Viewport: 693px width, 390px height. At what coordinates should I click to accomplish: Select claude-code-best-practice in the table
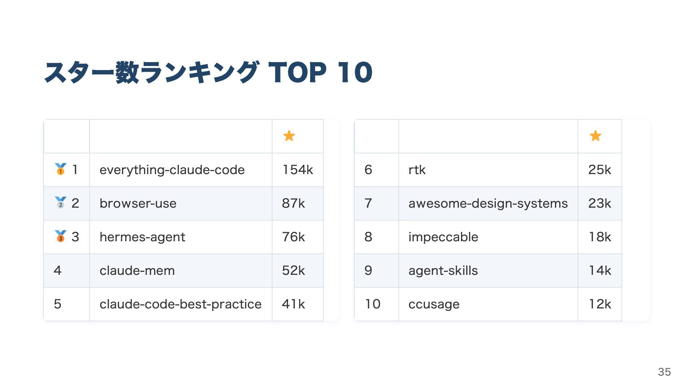coord(180,304)
